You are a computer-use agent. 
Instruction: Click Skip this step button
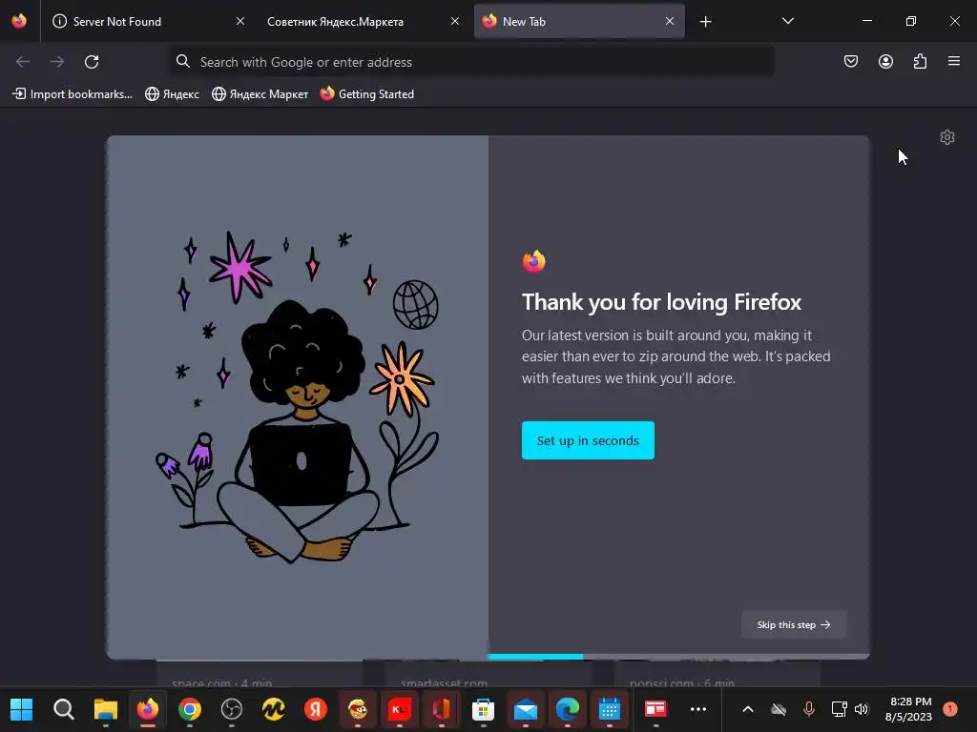[793, 624]
